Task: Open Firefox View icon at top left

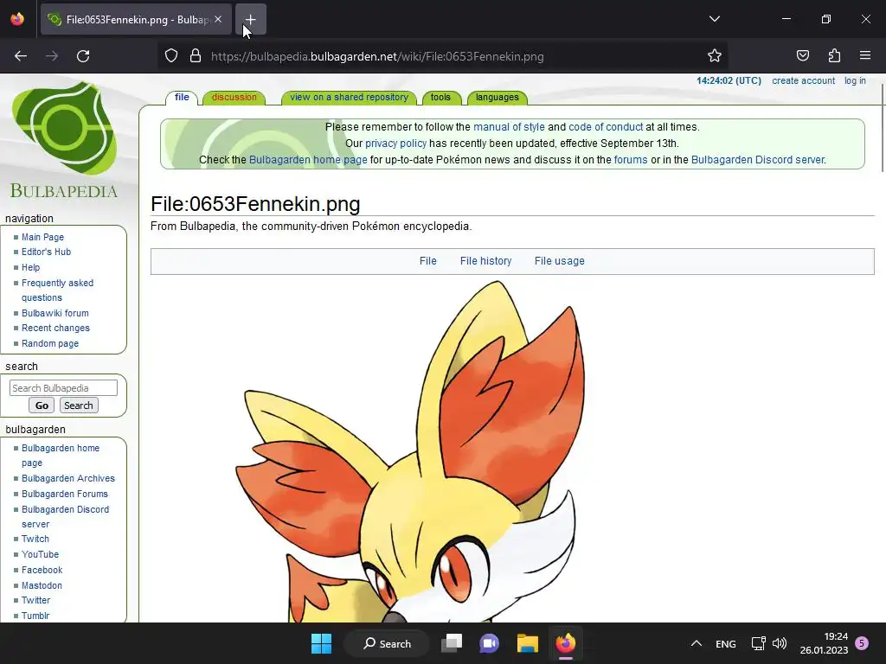Action: [x=17, y=19]
